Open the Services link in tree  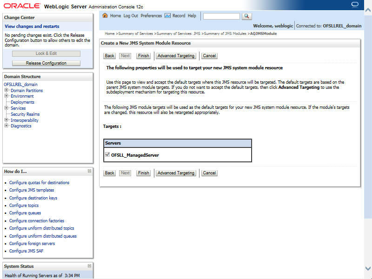[x=18, y=108]
